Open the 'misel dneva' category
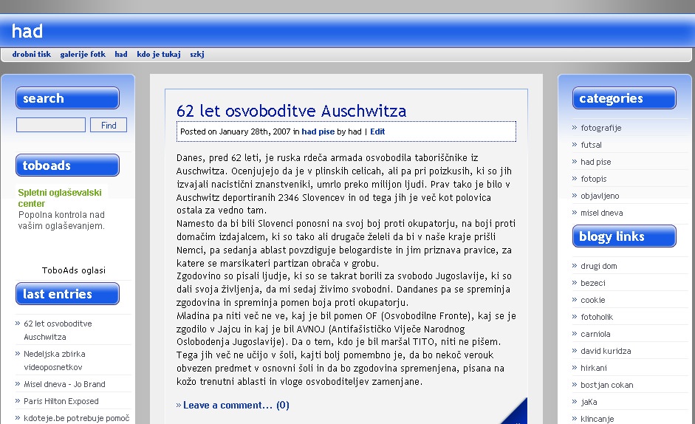The image size is (695, 424). click(601, 213)
